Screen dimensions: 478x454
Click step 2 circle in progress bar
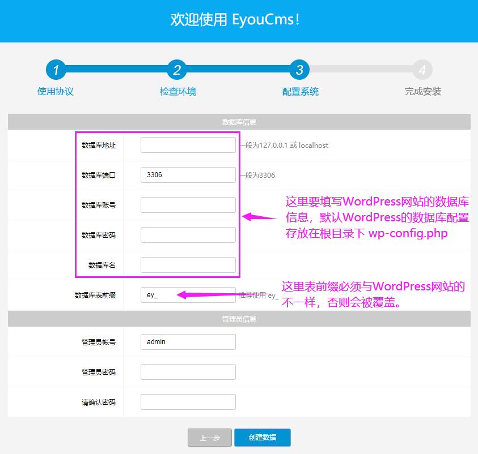click(177, 70)
